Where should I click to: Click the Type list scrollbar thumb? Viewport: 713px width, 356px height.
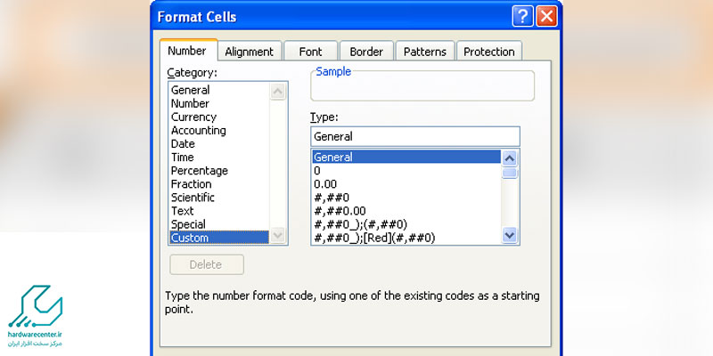click(510, 173)
